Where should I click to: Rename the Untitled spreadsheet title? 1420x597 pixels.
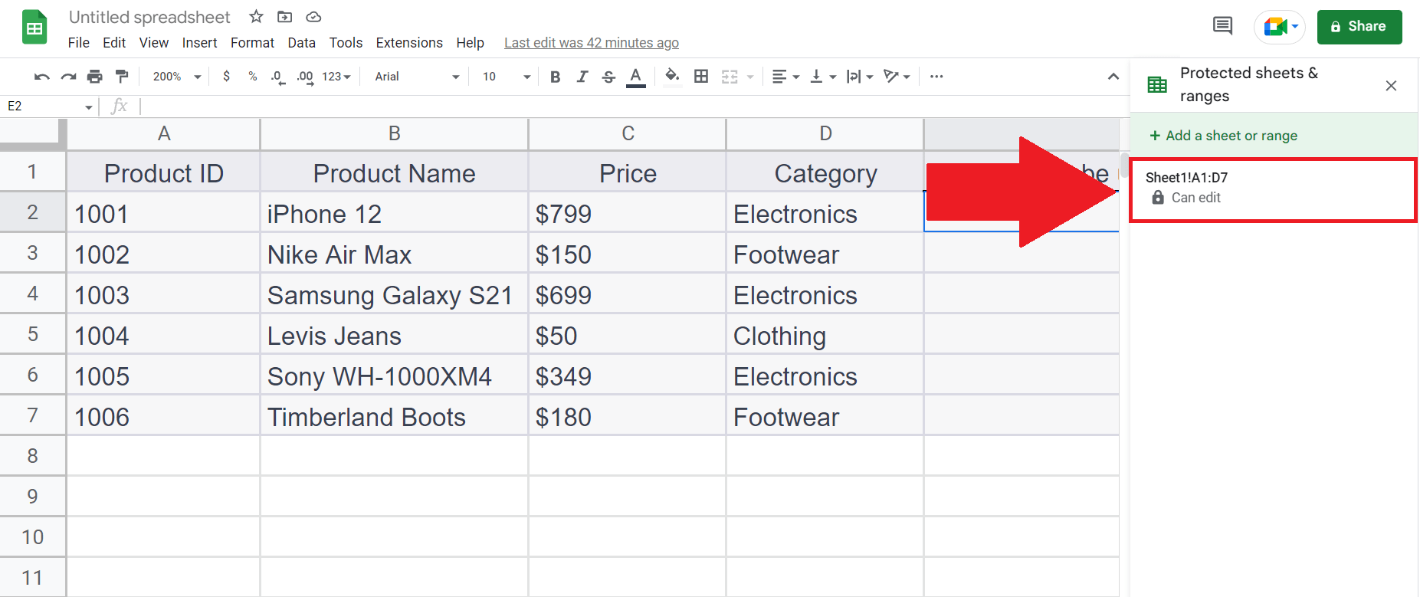[149, 17]
